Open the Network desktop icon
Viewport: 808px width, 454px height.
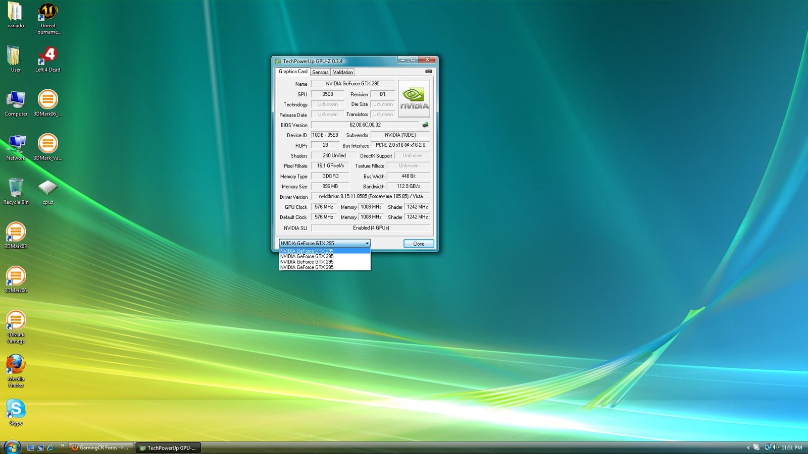[x=16, y=147]
